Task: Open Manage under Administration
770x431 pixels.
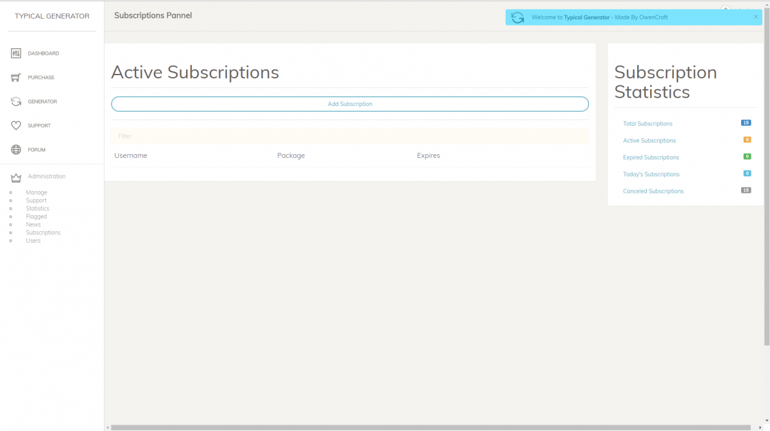Action: coord(37,193)
